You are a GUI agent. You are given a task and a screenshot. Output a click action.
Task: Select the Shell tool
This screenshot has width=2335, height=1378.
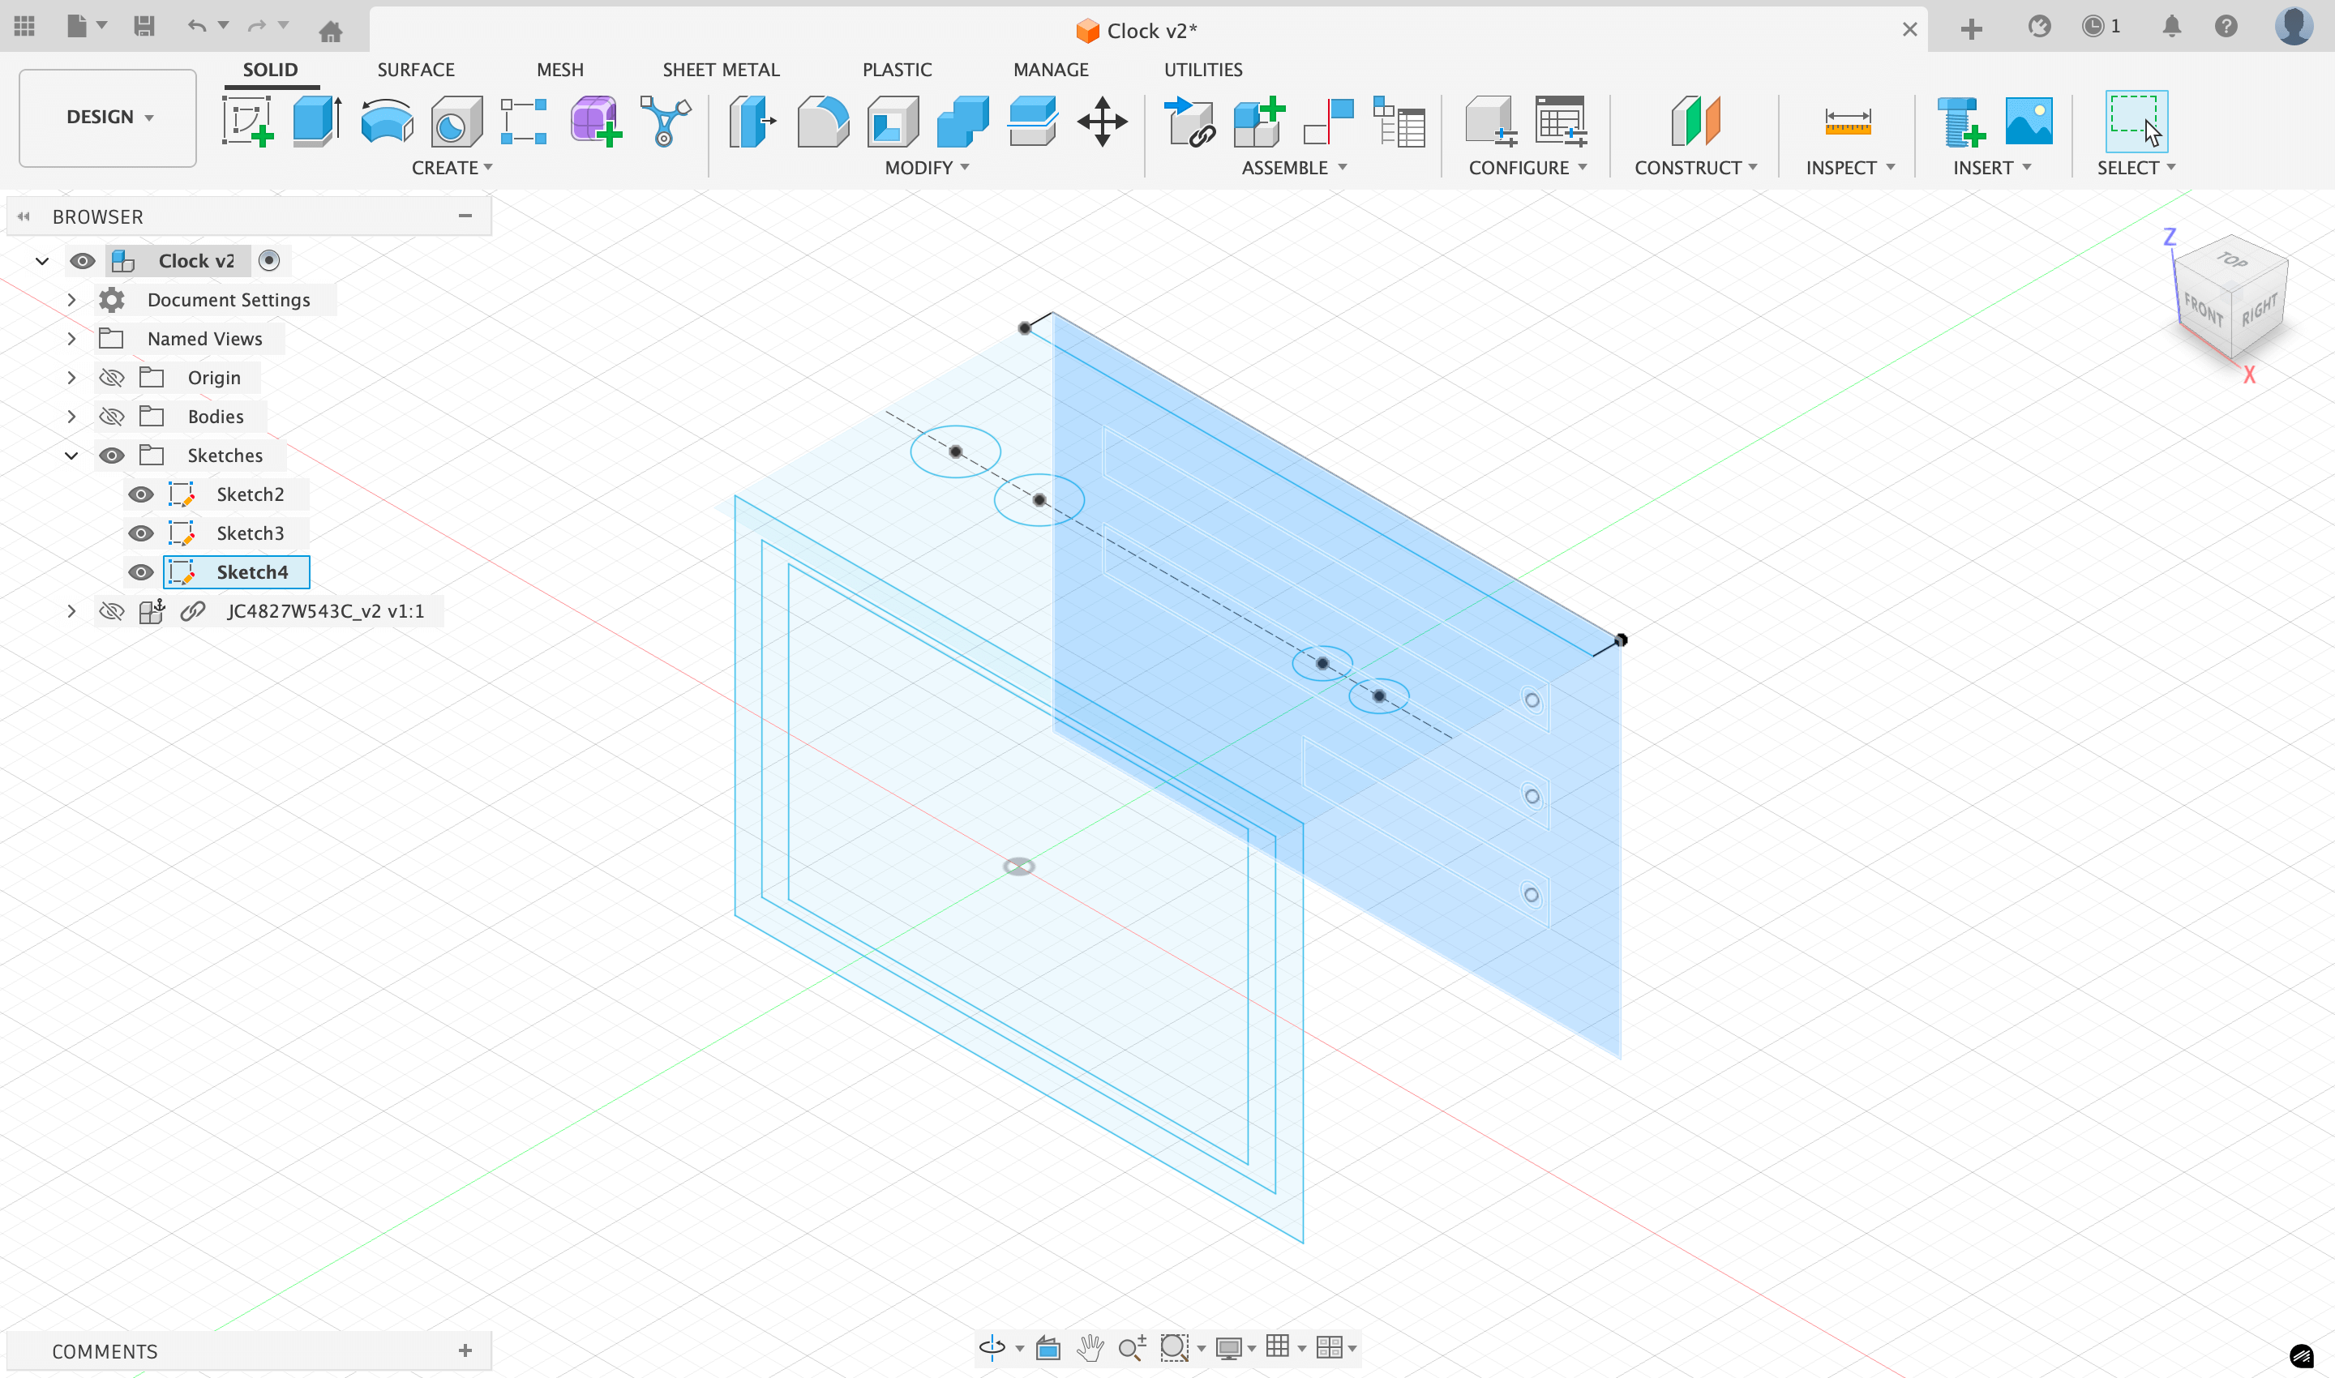pos(893,121)
